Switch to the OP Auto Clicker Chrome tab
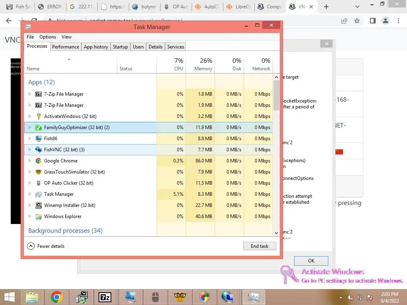Image resolution: width=407 pixels, height=305 pixels. [x=176, y=7]
